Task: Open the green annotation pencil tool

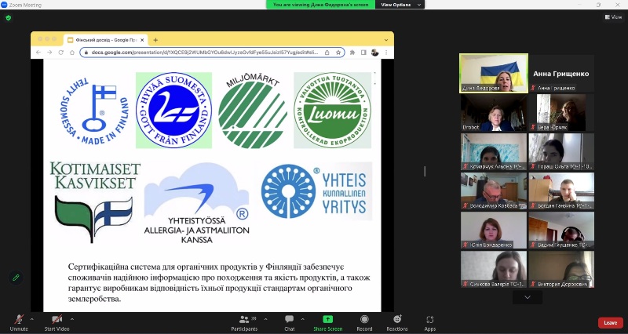Action: click(x=16, y=278)
